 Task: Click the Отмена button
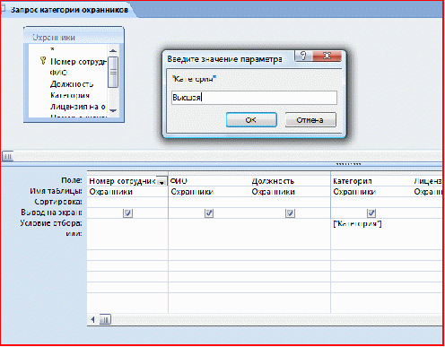(310, 120)
